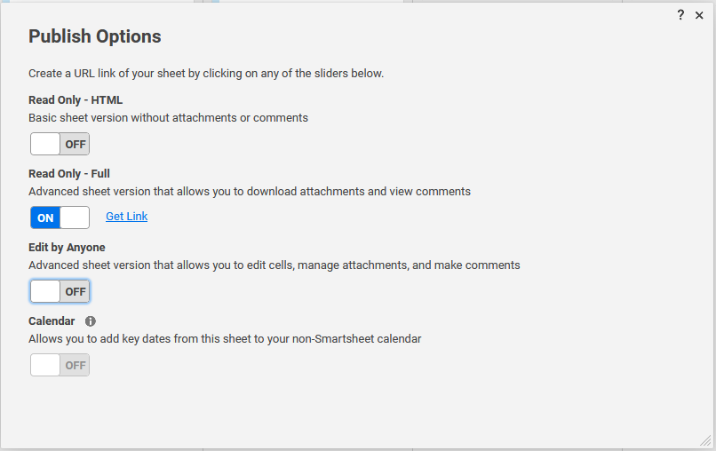Open the Get Link hyperlink
The width and height of the screenshot is (716, 451).
pyautogui.click(x=126, y=217)
